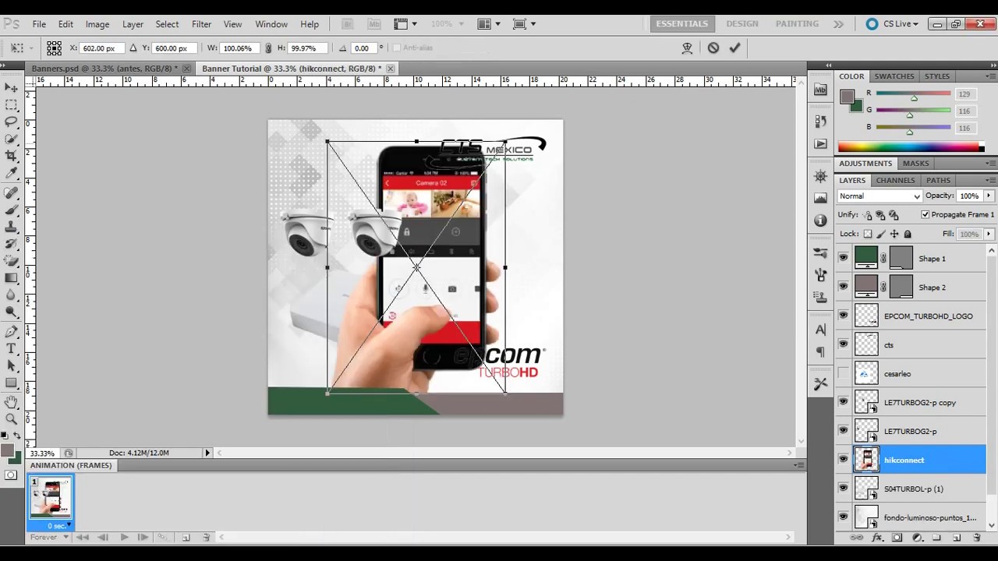Select the Zoom tool
998x561 pixels.
pos(11,420)
